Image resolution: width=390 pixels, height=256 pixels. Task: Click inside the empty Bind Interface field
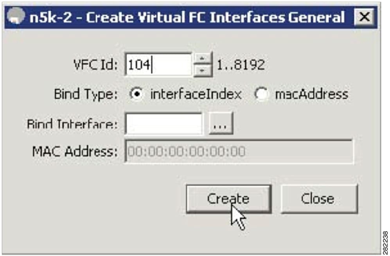coord(164,124)
